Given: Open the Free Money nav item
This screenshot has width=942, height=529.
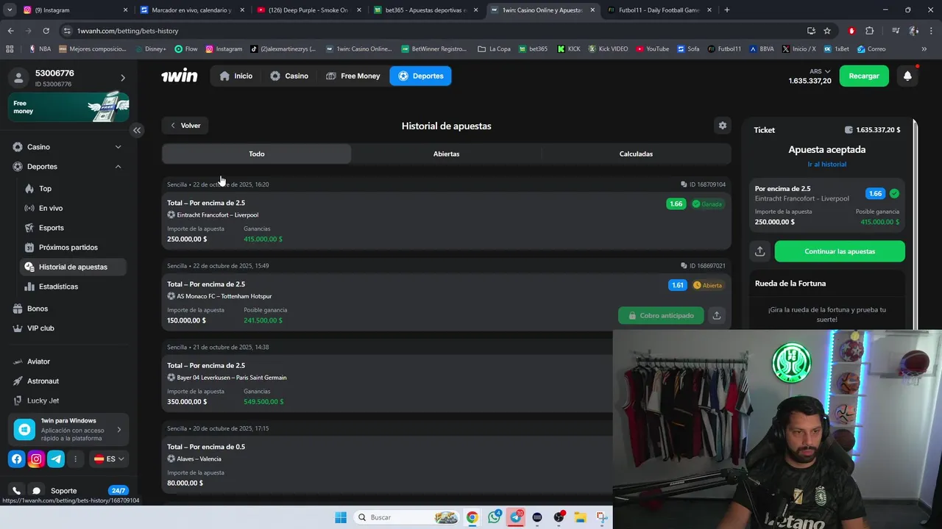Looking at the screenshot, I should pos(353,76).
